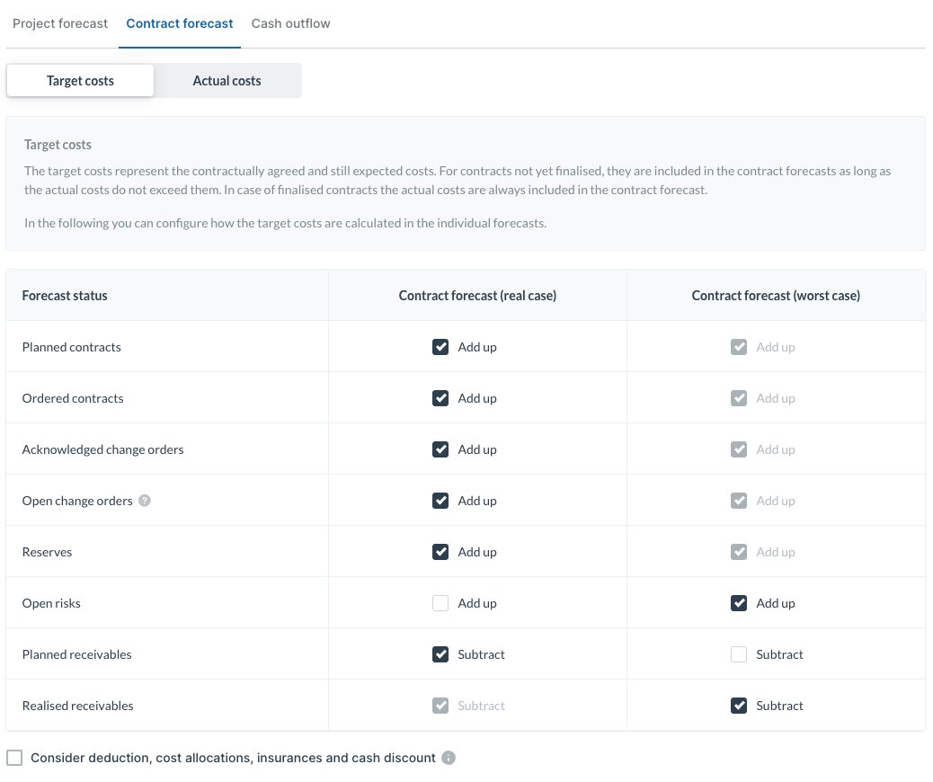Uncheck real case Add up for Ordered contracts
The height and width of the screenshot is (782, 933).
pos(440,399)
